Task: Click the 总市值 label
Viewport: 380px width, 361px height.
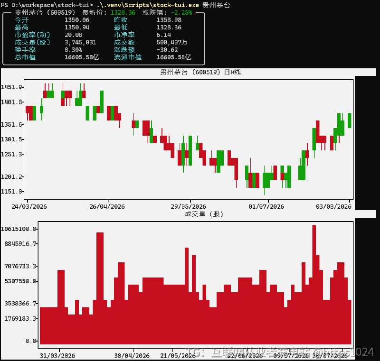Action: (x=25, y=57)
